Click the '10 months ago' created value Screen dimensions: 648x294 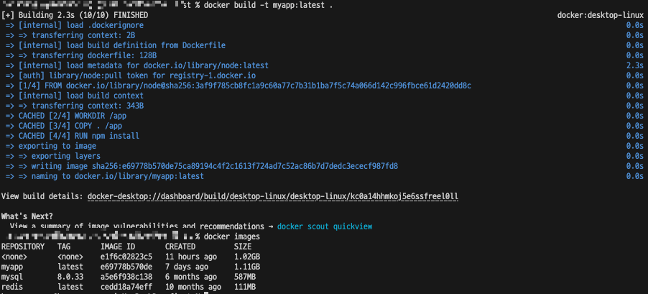[x=193, y=287]
